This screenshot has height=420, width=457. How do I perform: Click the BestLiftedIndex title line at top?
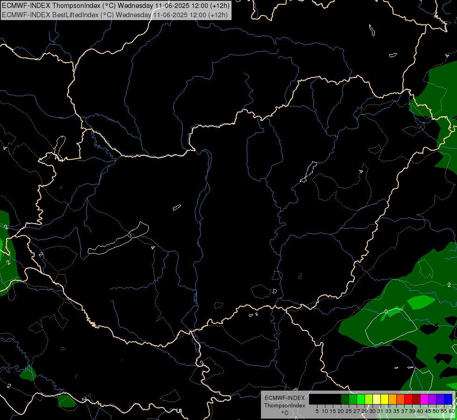tap(115, 15)
